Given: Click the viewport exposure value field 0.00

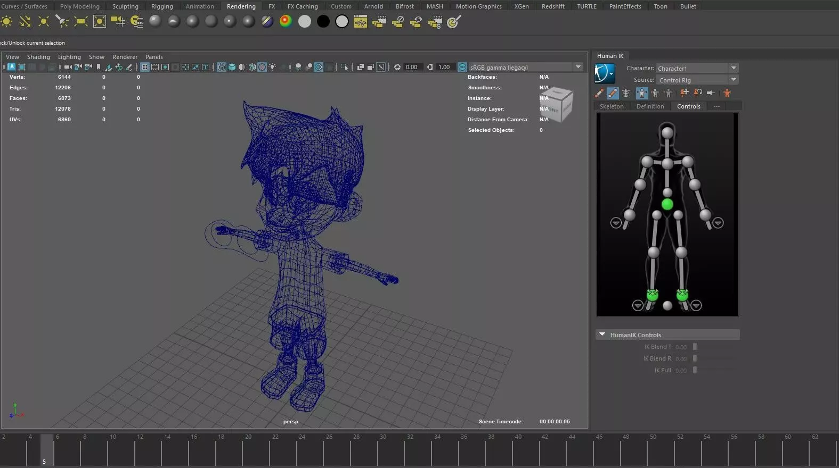Looking at the screenshot, I should tap(412, 67).
